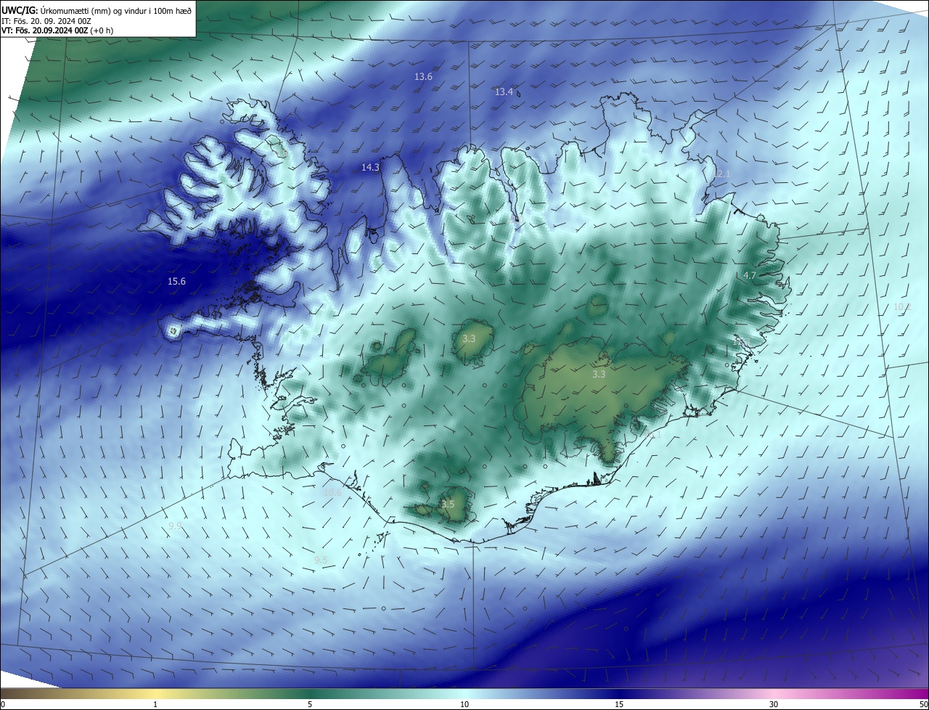Screen dimensions: 929x710
Task: Click the colorbar tick labeled 1
Action: [x=155, y=704]
